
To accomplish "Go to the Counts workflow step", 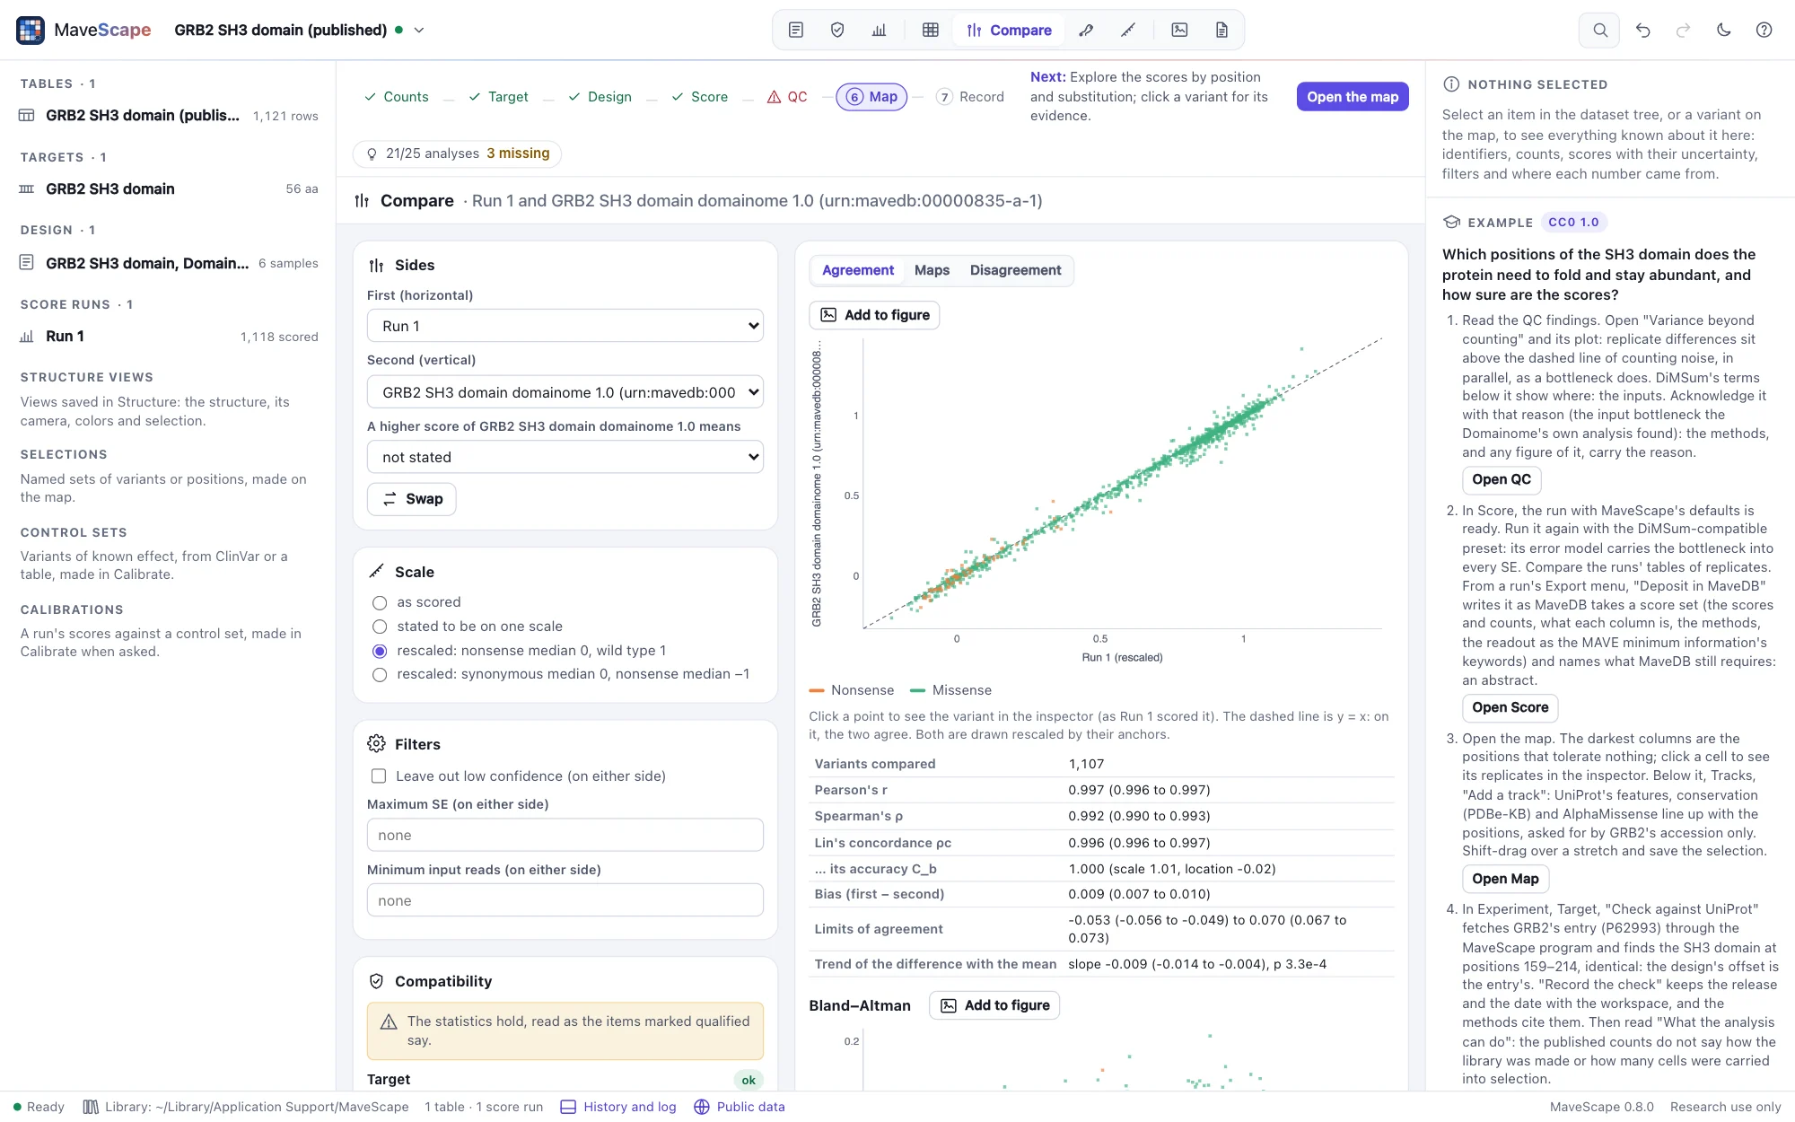I will click(x=396, y=97).
